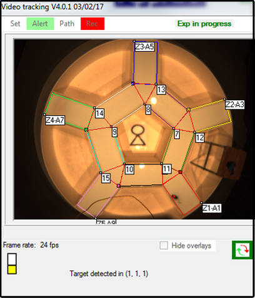The width and height of the screenshot is (255, 298).
Task: Click zone marker number 10
Action: tap(129, 169)
